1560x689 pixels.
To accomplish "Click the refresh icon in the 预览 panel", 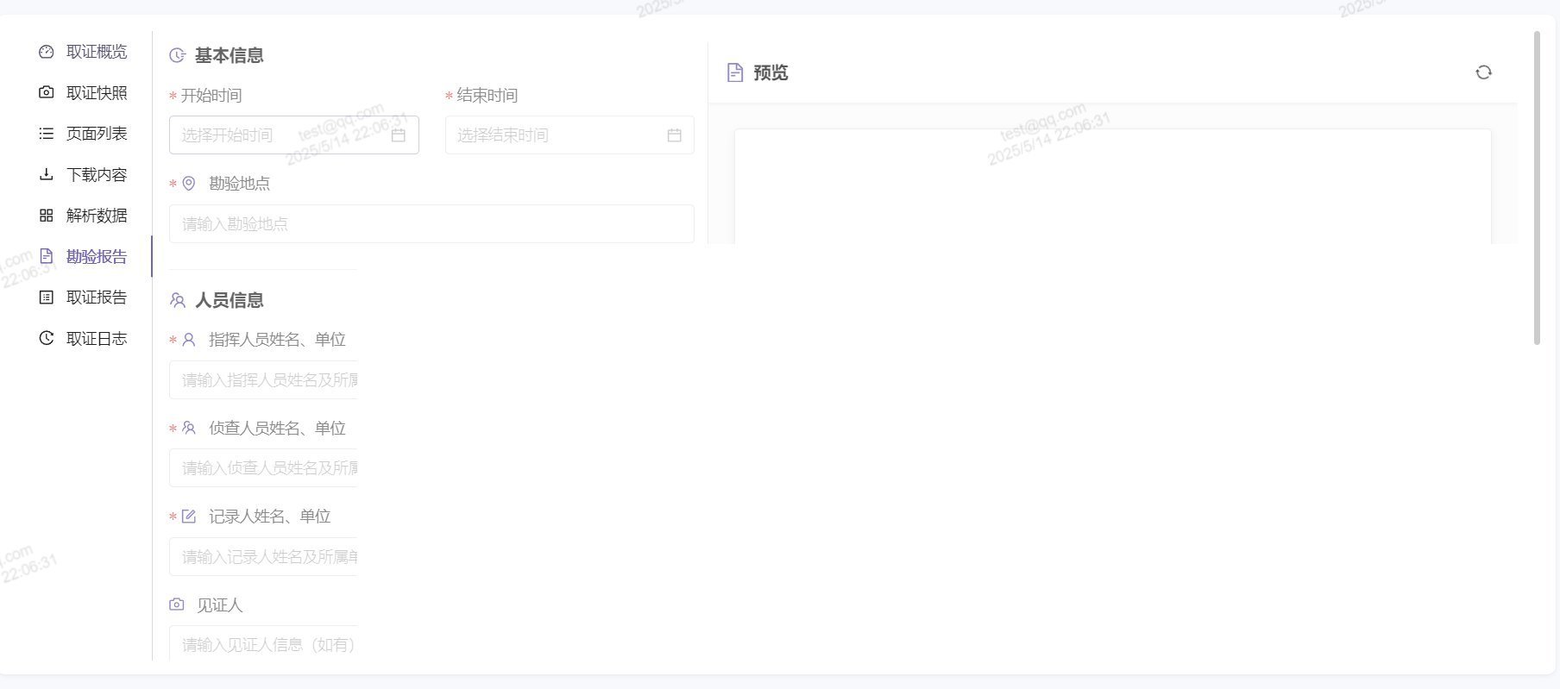I will (x=1483, y=72).
